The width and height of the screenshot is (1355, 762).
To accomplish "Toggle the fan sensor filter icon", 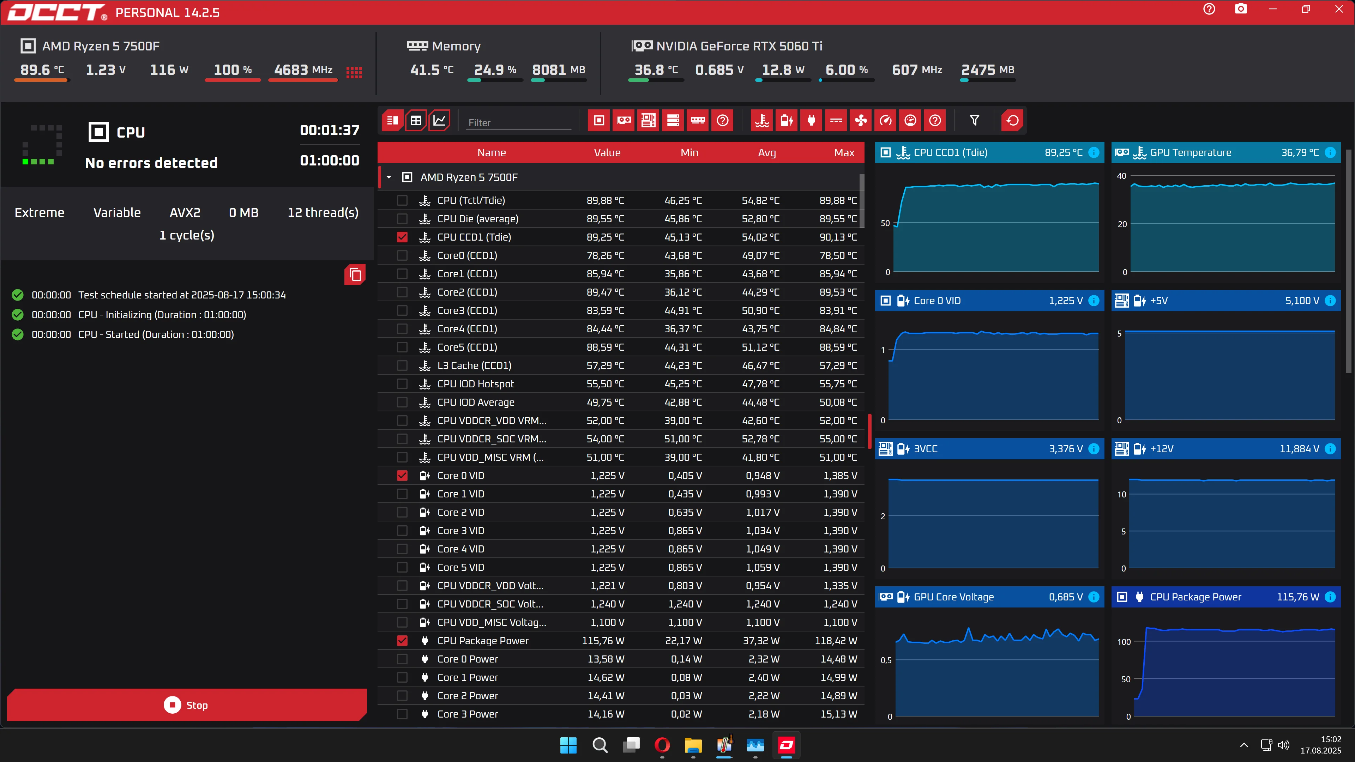I will [861, 120].
